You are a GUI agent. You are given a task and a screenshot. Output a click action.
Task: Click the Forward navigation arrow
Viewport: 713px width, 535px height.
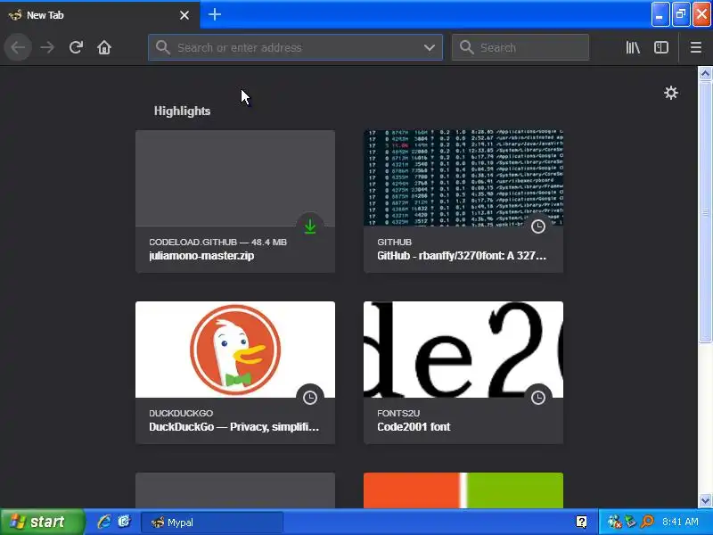coord(47,47)
